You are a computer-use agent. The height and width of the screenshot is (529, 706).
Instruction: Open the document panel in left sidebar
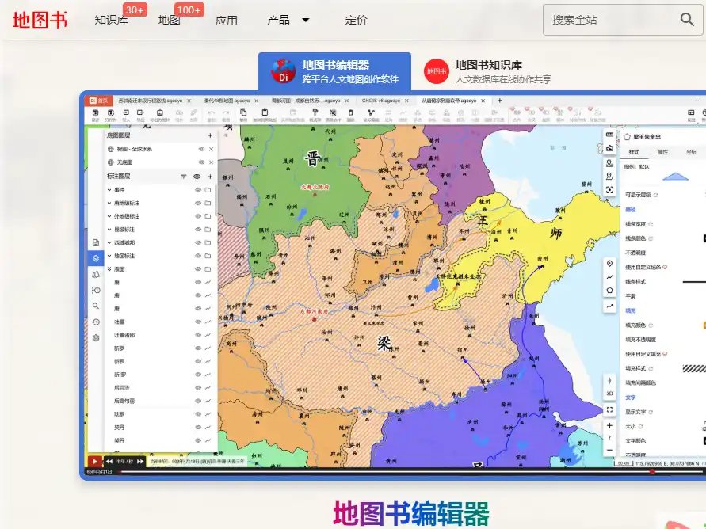pyautogui.click(x=96, y=242)
